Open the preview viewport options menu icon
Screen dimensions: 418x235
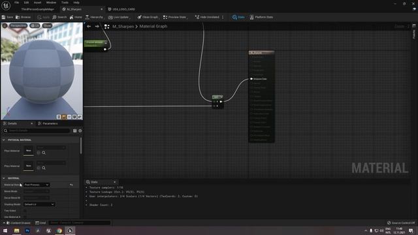pyautogui.click(x=5, y=25)
